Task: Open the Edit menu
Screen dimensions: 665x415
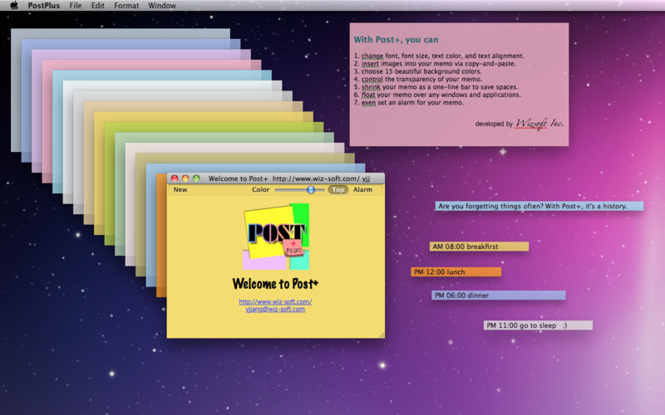Action: point(97,6)
